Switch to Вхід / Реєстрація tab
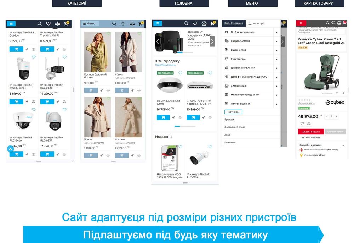Screen dimensions: 354x243 point(234,23)
